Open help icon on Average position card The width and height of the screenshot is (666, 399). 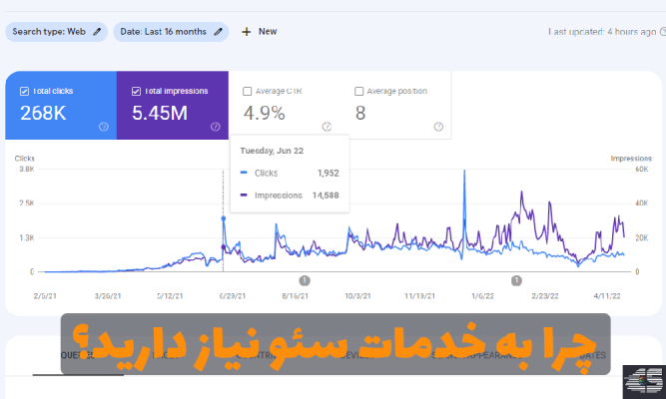pos(438,127)
